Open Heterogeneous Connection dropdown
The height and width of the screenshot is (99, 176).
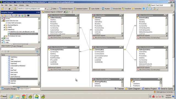click(164, 92)
